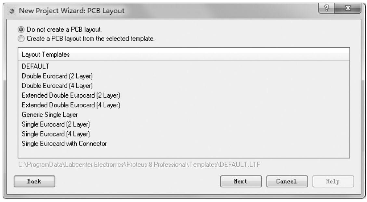Choose 'Create a PCB layout from selected template'
The image size is (367, 202).
[21, 39]
